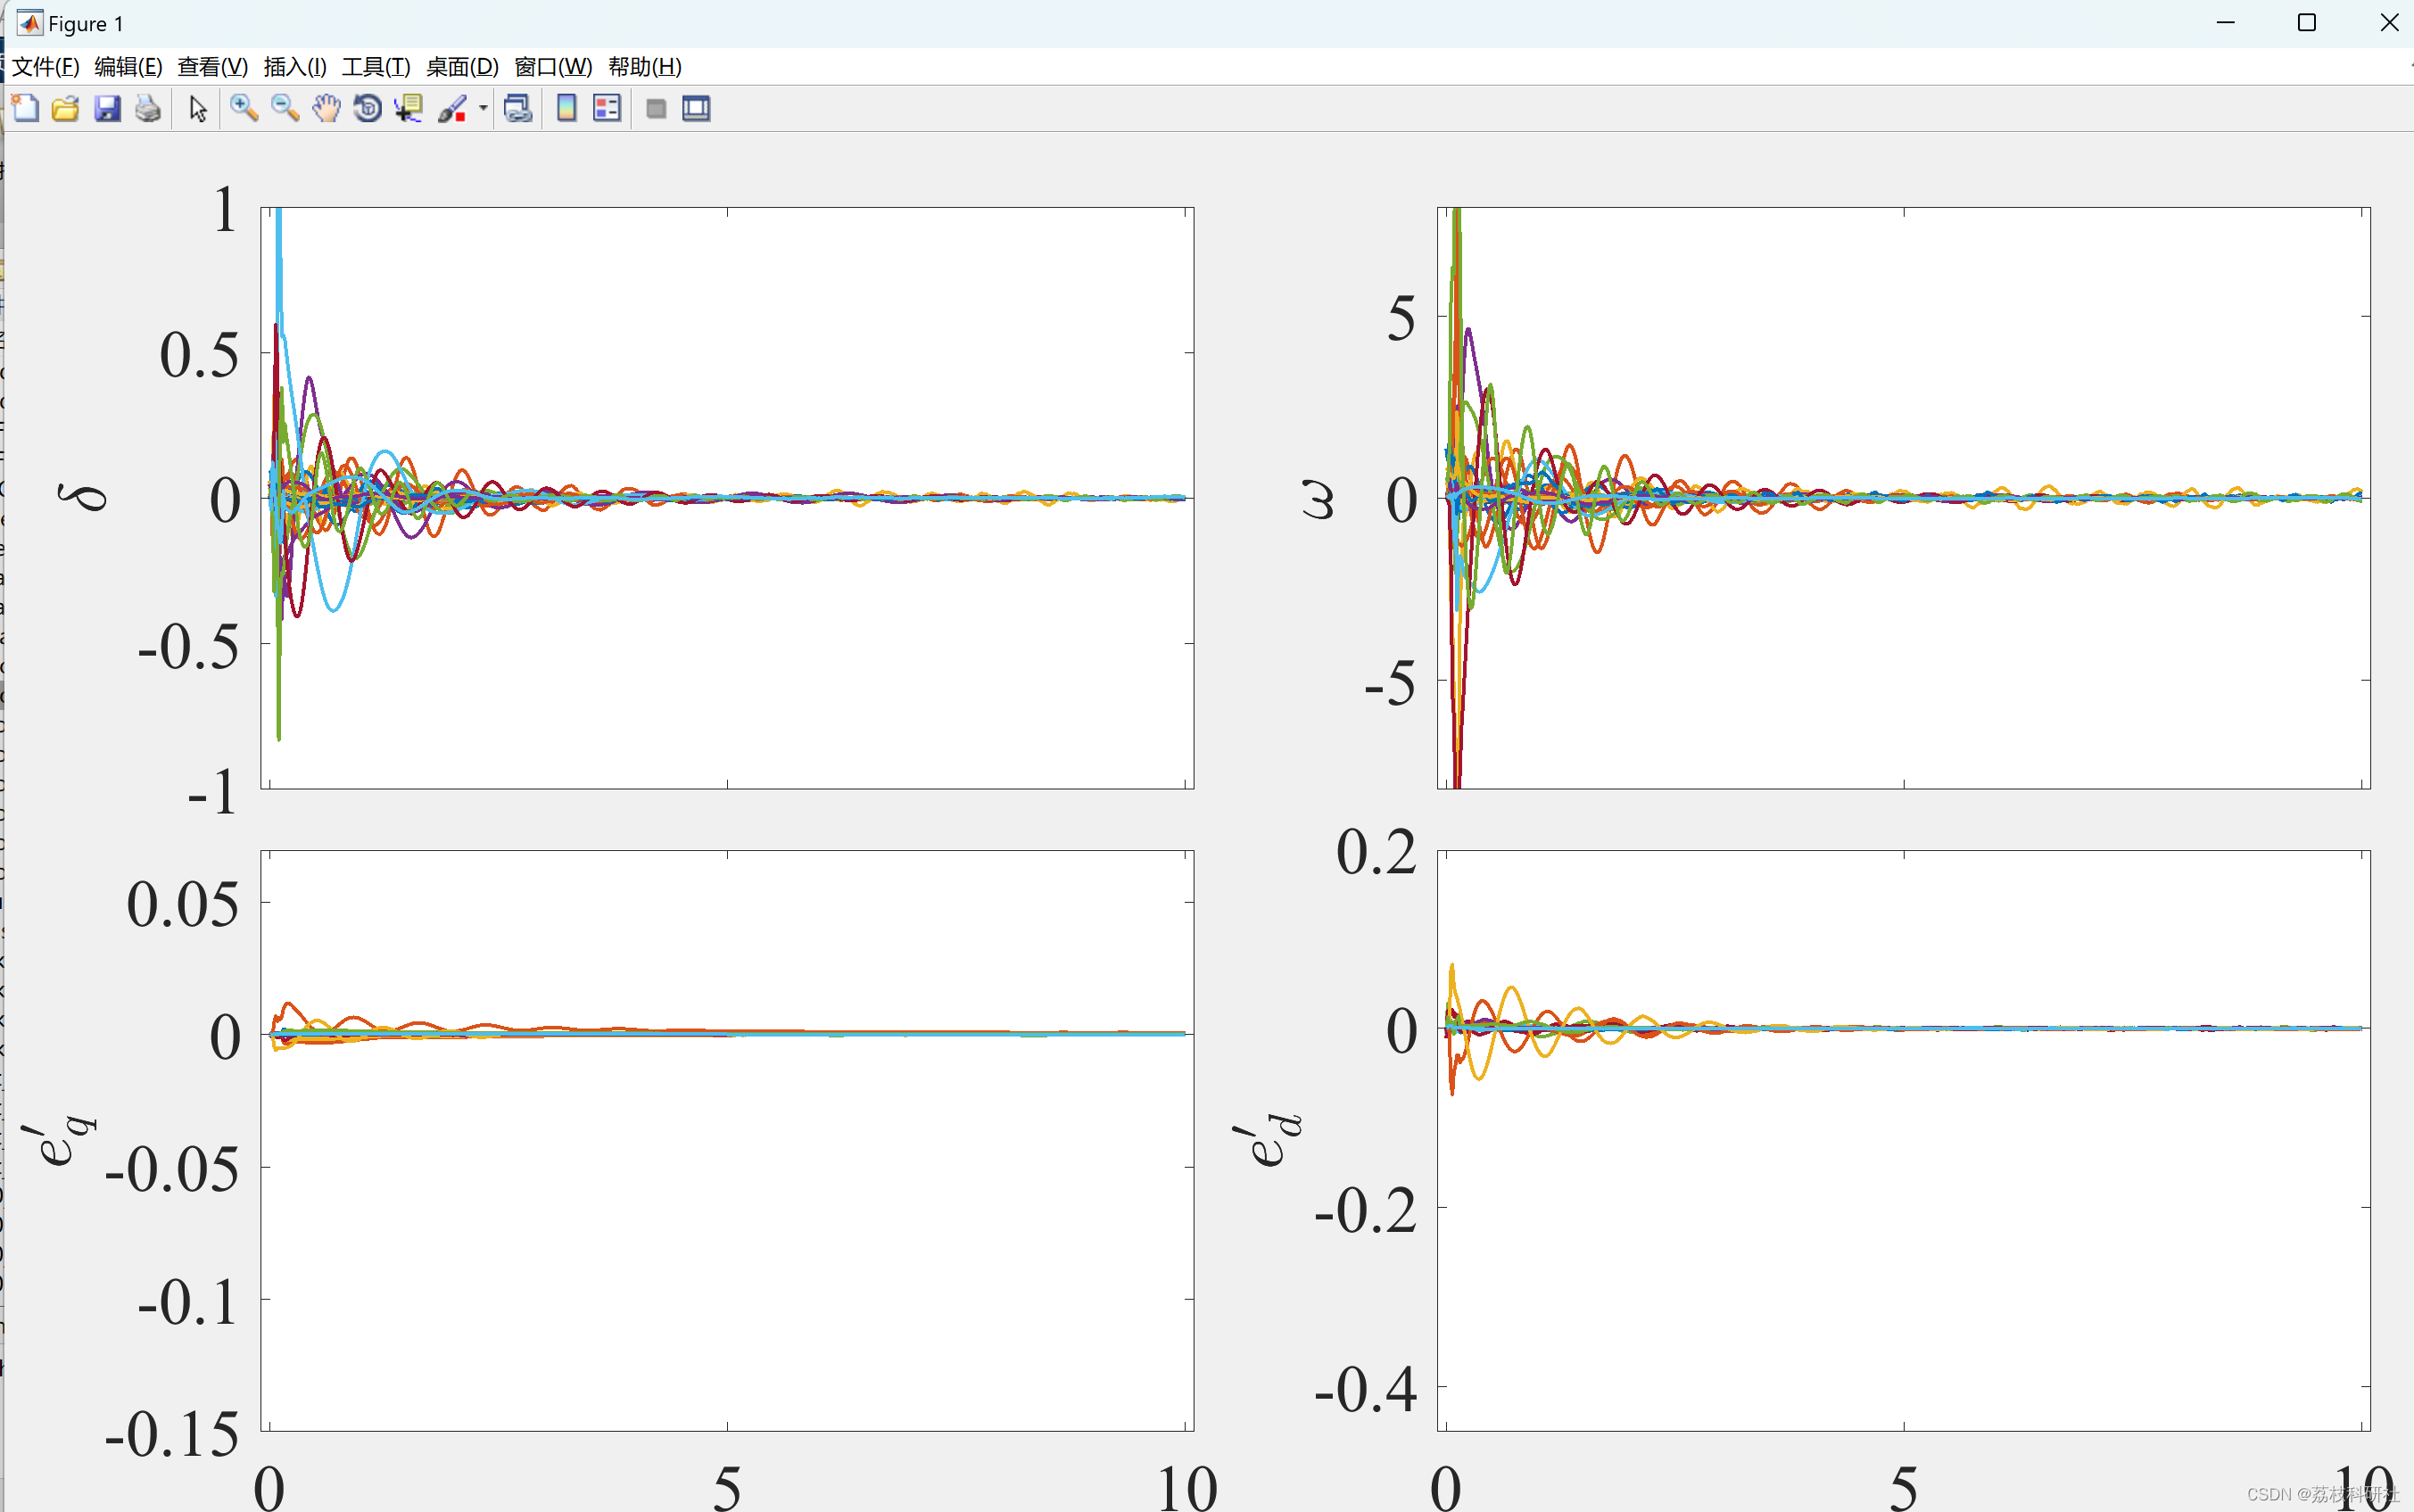The image size is (2414, 1512).
Task: Open the 查看(V) menu
Action: tap(212, 67)
